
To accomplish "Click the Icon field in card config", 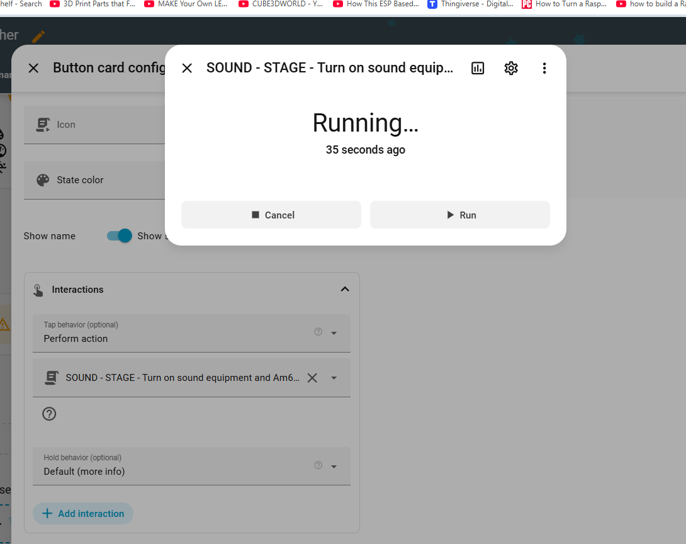I will click(x=94, y=125).
